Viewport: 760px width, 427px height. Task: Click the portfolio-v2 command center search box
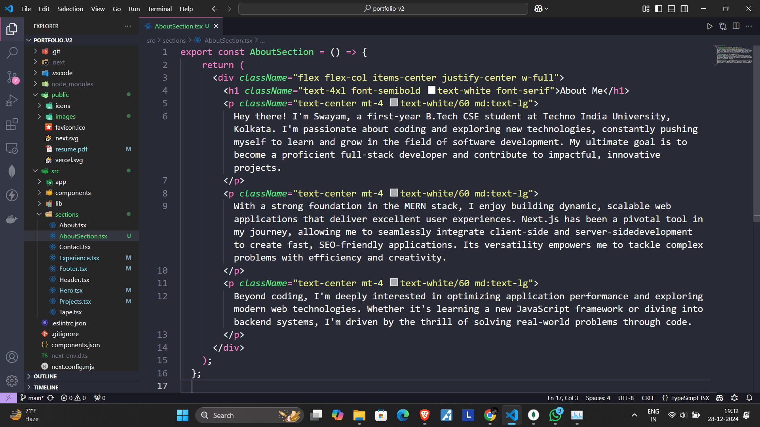[x=383, y=9]
